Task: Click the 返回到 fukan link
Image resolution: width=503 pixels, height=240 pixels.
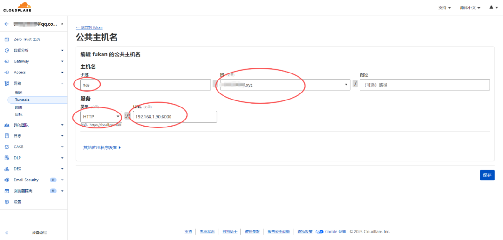Action: (x=89, y=27)
